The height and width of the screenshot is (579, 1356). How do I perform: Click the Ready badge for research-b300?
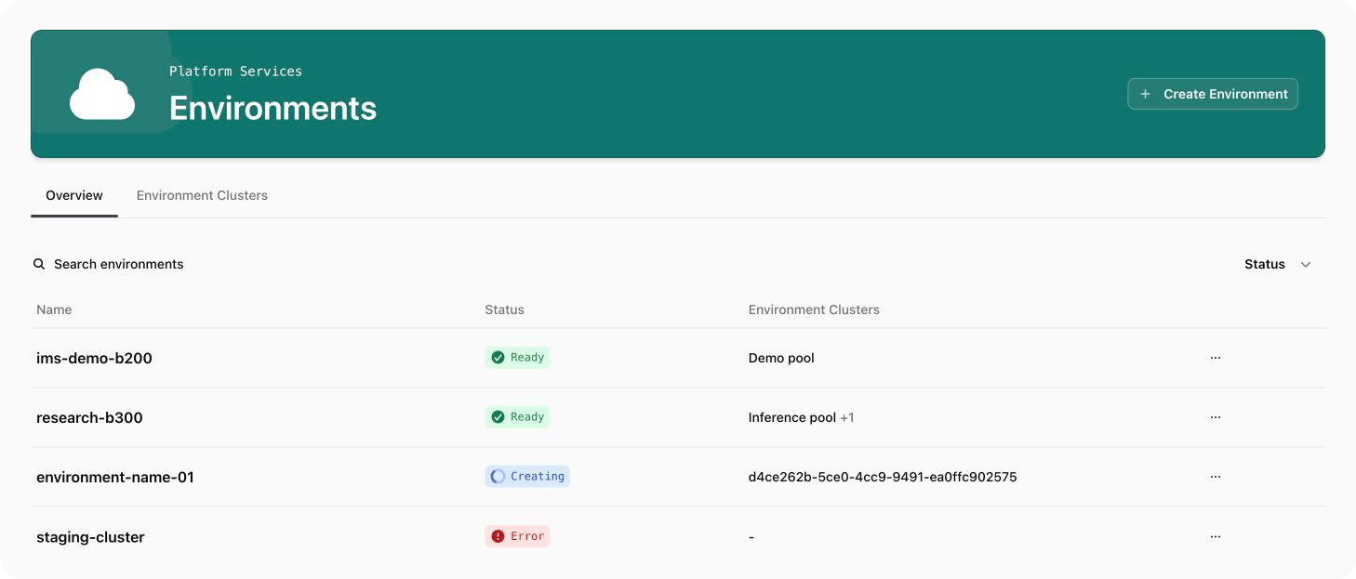[517, 417]
